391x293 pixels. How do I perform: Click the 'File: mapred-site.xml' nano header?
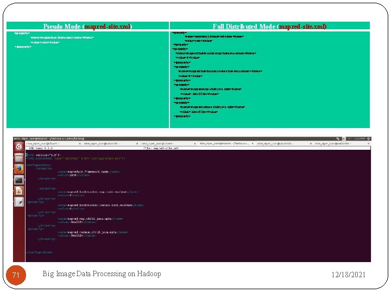[x=161, y=148]
